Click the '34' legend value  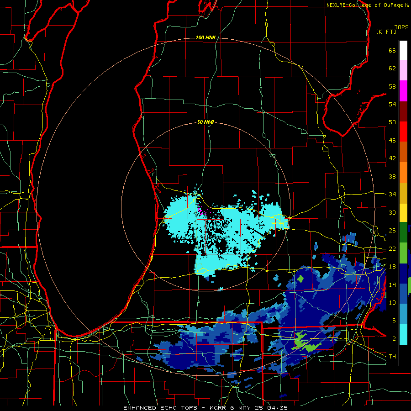pos(392,195)
